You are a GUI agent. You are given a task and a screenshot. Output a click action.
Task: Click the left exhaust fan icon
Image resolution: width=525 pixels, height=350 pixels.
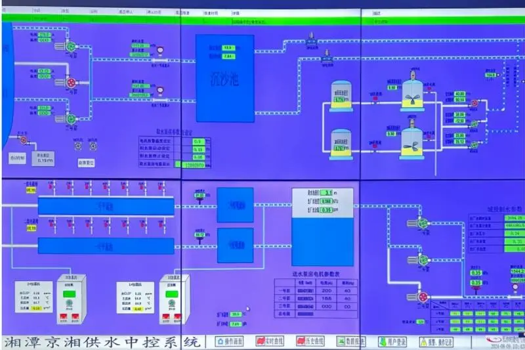(78, 146)
